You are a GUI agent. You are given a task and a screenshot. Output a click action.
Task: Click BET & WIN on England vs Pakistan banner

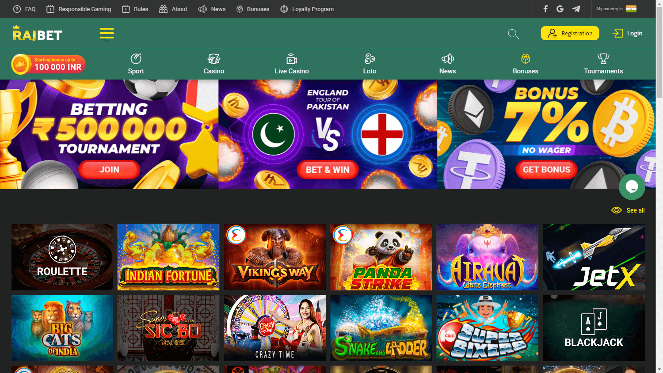pyautogui.click(x=328, y=170)
